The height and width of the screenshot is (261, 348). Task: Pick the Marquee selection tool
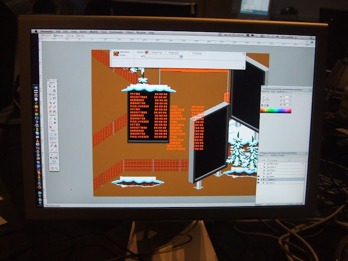pos(50,98)
